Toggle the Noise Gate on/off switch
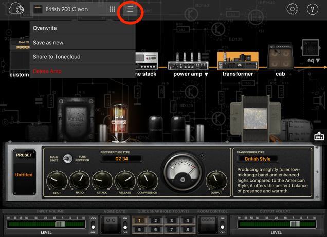This screenshot has height=237, width=327. 125,226
